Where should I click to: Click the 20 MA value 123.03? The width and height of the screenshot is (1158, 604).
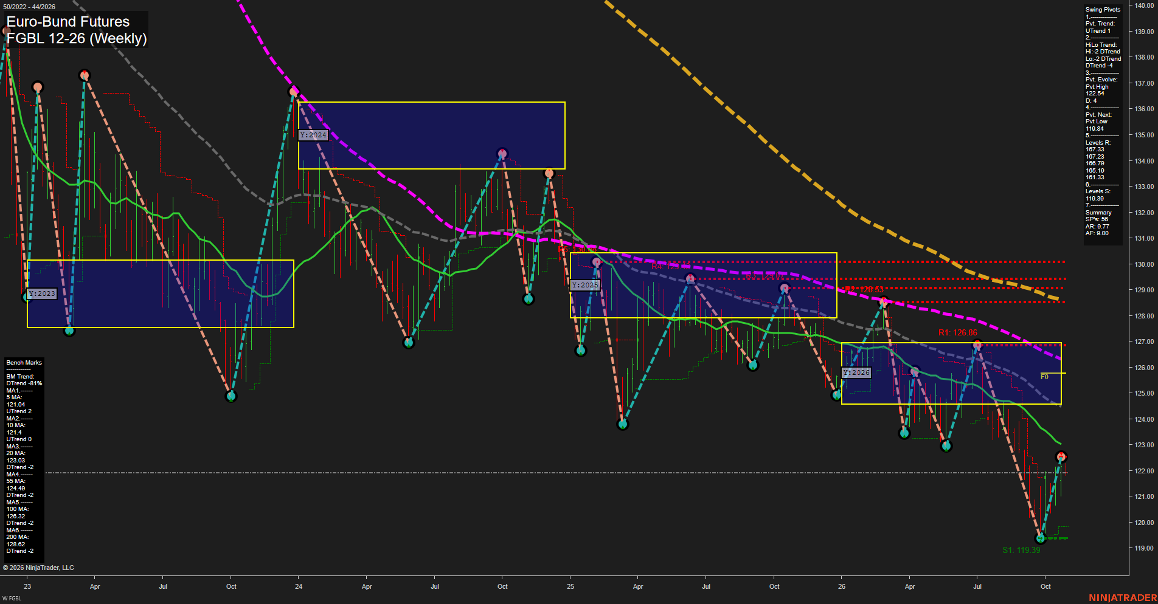tap(16, 461)
